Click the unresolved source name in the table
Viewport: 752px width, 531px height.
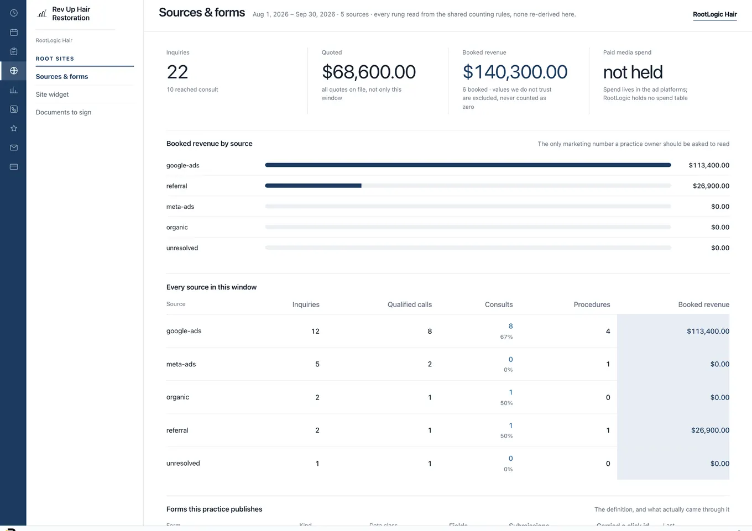[183, 464]
